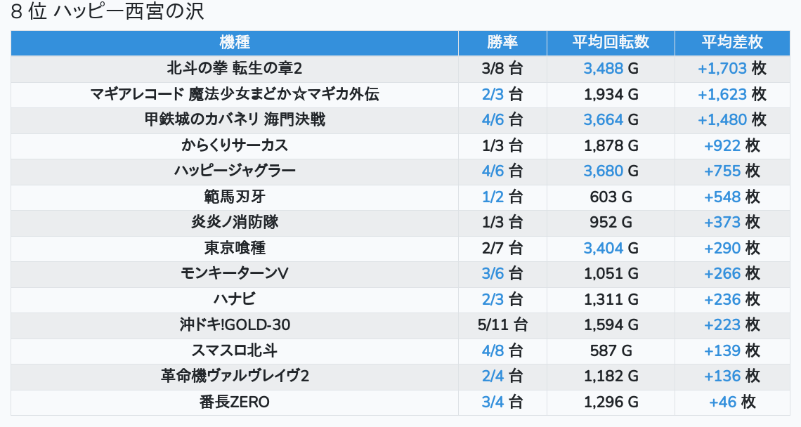This screenshot has height=427, width=801.
Task: Sort by the 勝率 column header
Action: point(502,42)
